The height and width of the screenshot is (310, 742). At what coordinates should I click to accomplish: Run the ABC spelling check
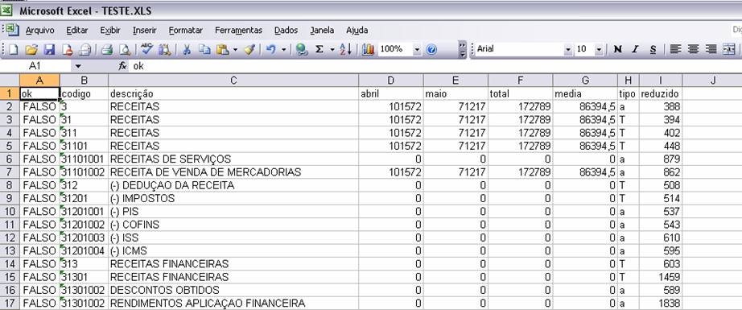tap(147, 49)
